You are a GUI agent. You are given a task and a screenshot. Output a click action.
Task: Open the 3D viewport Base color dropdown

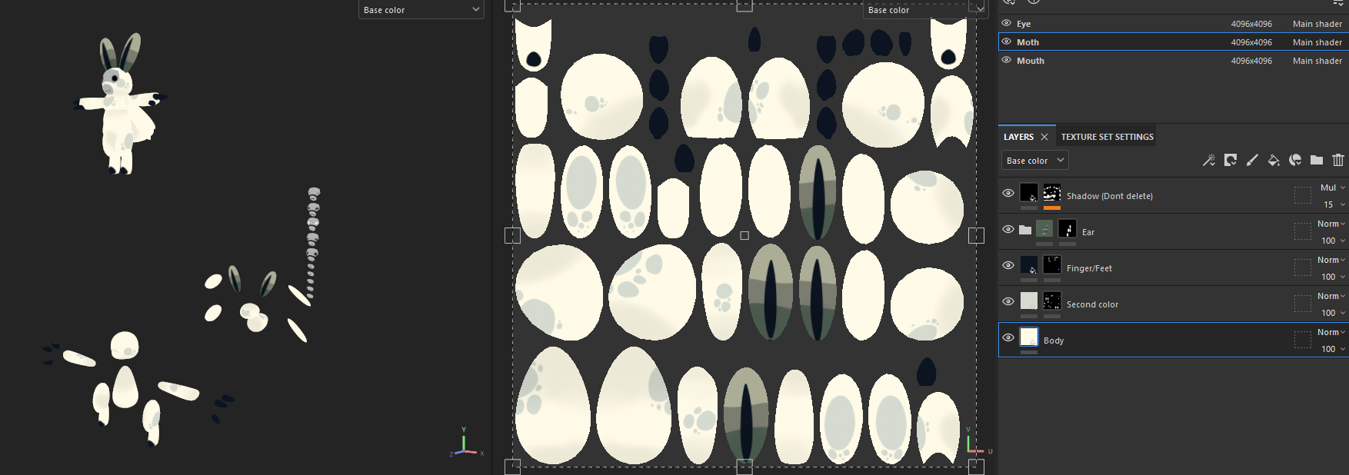tap(421, 9)
